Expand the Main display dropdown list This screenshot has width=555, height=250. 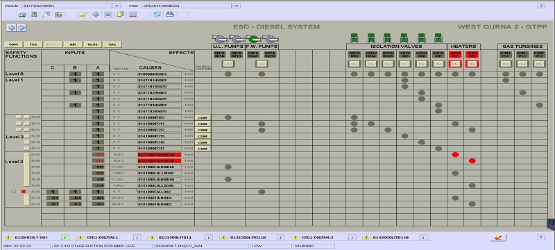tap(236, 6)
